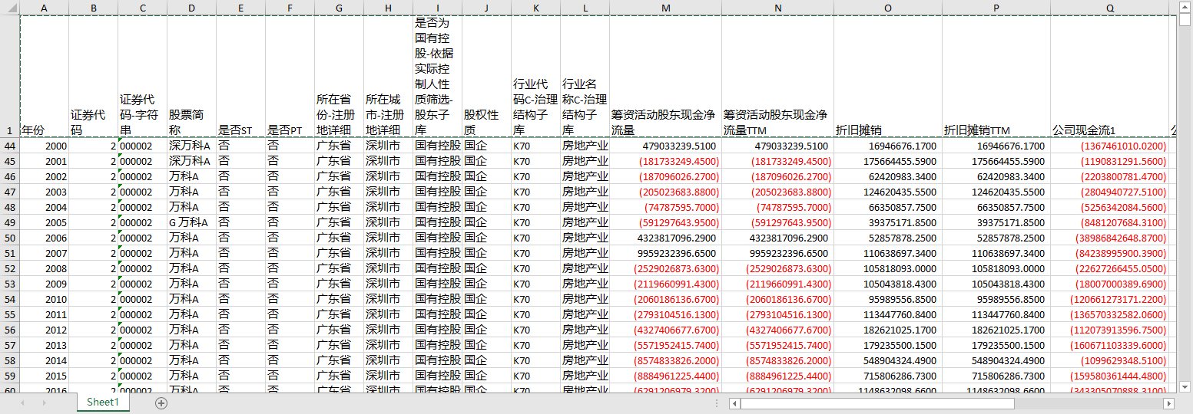This screenshot has width=1193, height=414.
Task: Click value 175664455.5900 in column O
Action: (888, 161)
